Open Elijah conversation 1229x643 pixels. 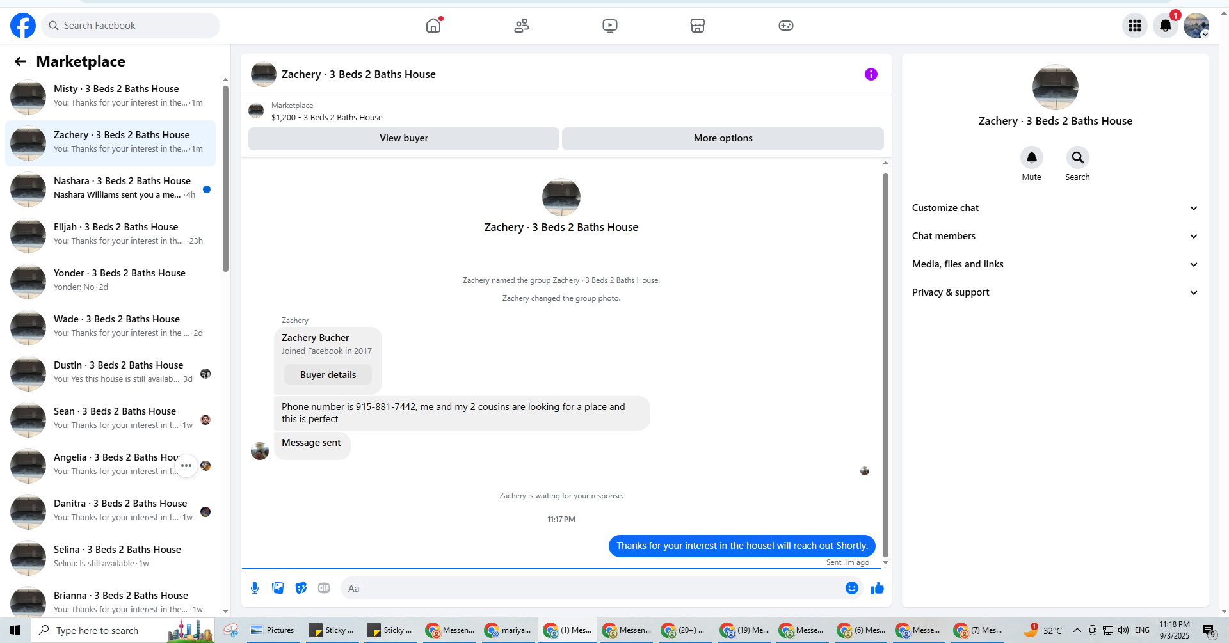click(x=111, y=235)
